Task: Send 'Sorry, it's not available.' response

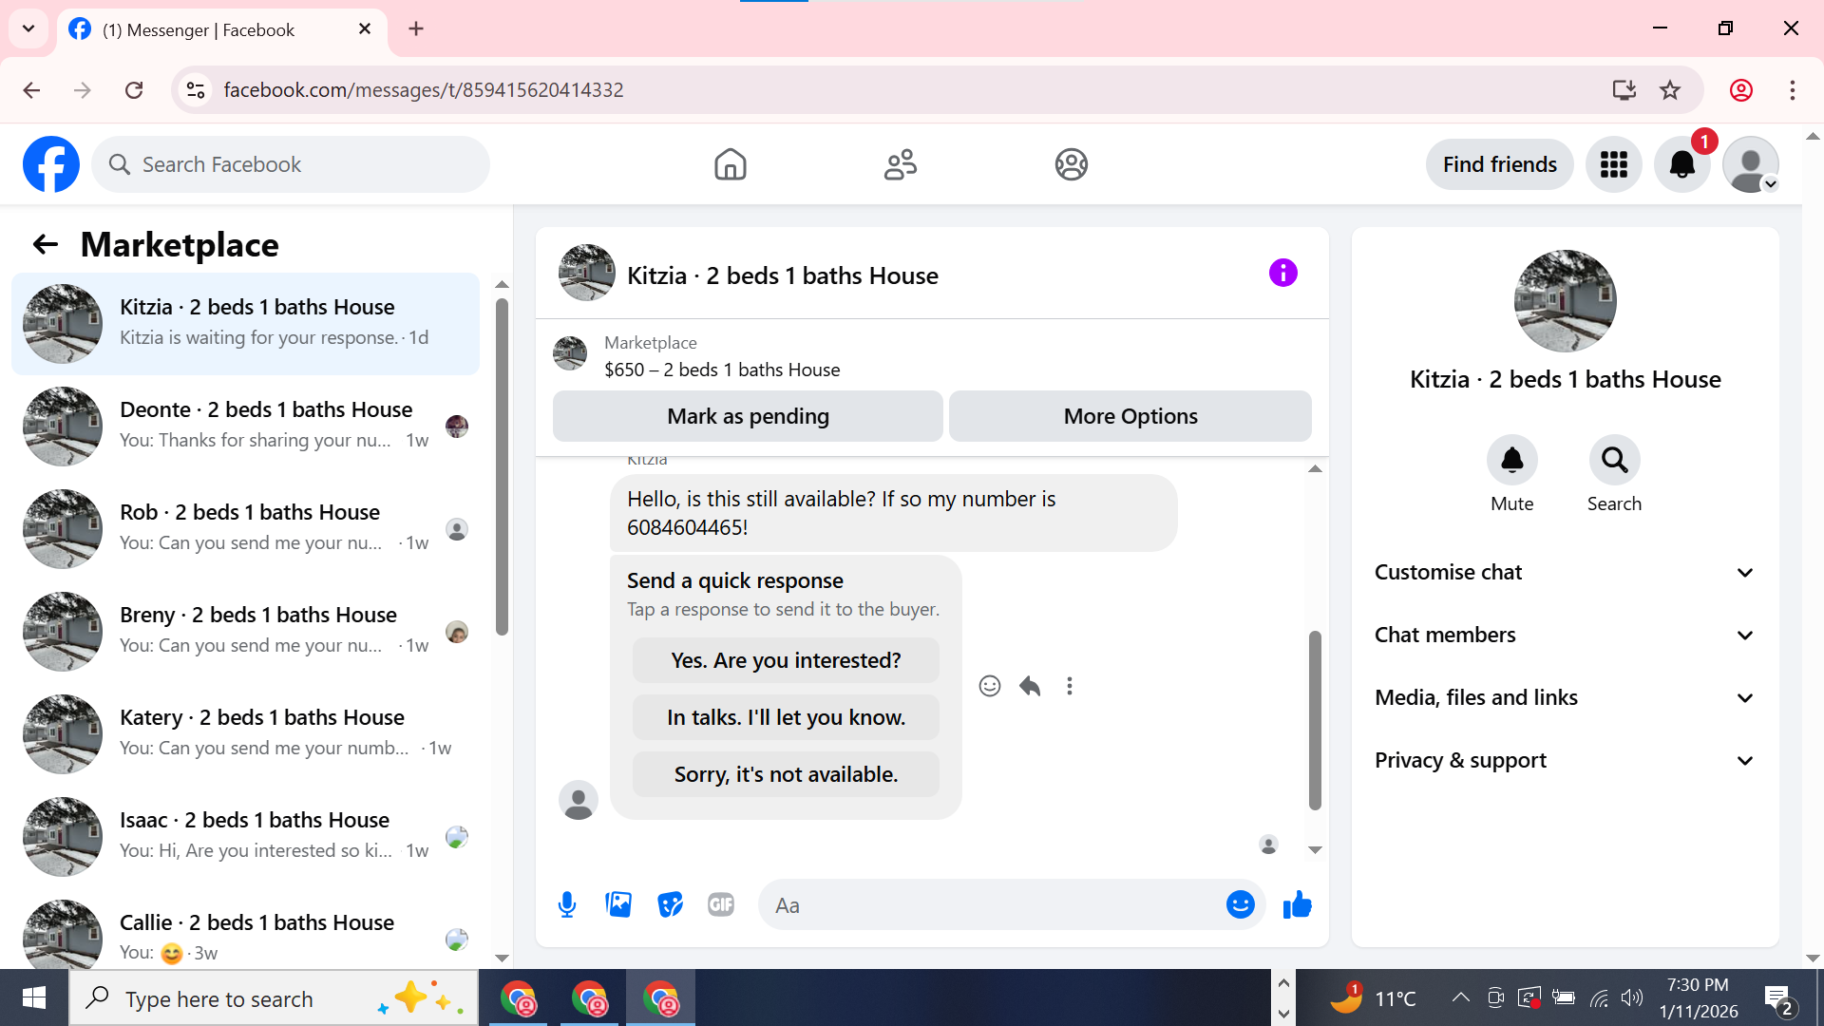Action: tap(786, 774)
